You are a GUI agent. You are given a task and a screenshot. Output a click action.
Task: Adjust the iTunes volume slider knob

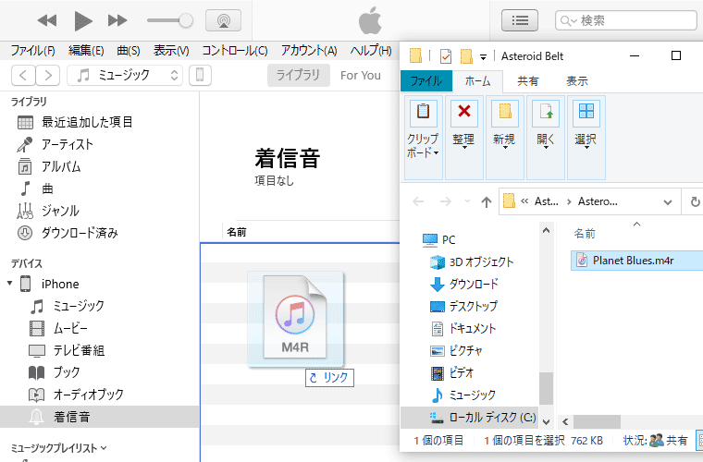coord(185,20)
